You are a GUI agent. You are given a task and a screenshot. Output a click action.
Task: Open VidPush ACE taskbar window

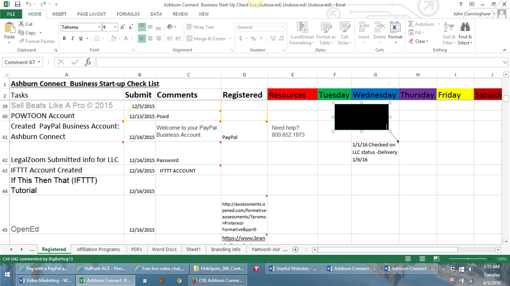click(102, 269)
